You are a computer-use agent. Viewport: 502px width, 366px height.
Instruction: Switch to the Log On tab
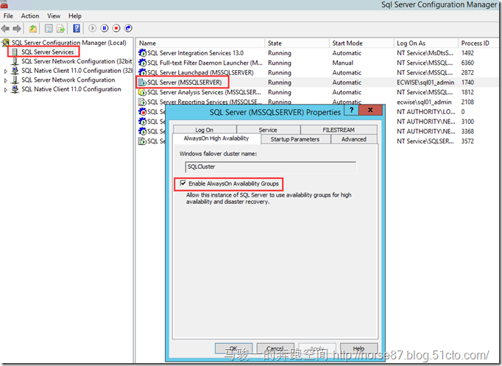point(204,130)
